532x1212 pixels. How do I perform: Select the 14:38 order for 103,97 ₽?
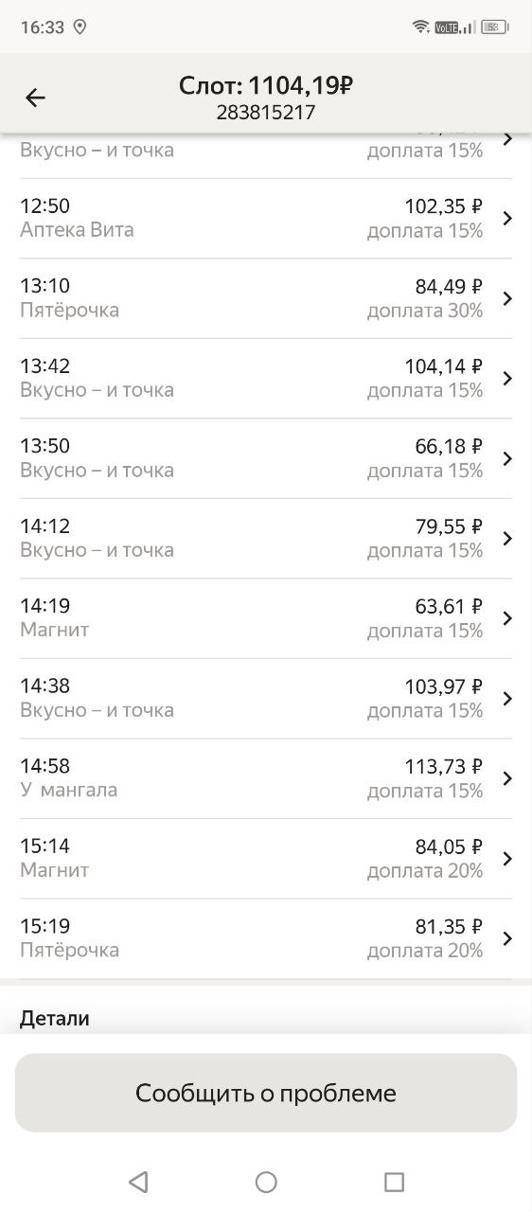coord(266,698)
